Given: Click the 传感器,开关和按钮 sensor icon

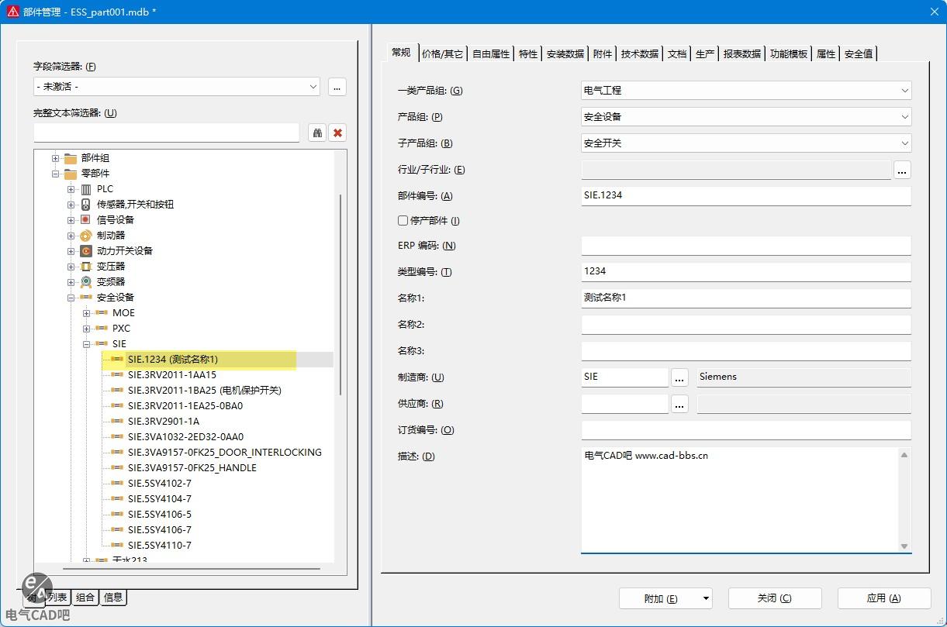Looking at the screenshot, I should pos(86,205).
